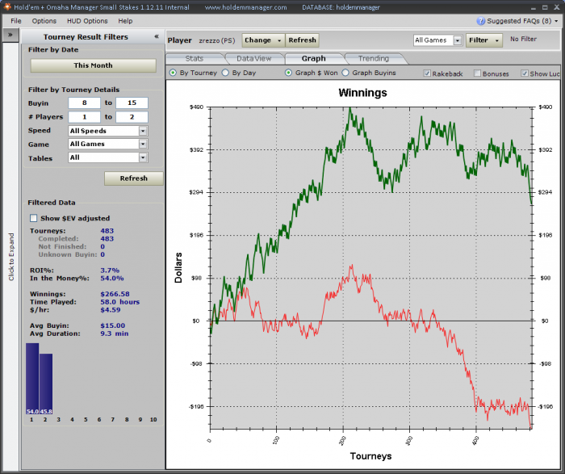Select the By Day radio option
Viewport: 565px width, 474px height.
coord(225,73)
